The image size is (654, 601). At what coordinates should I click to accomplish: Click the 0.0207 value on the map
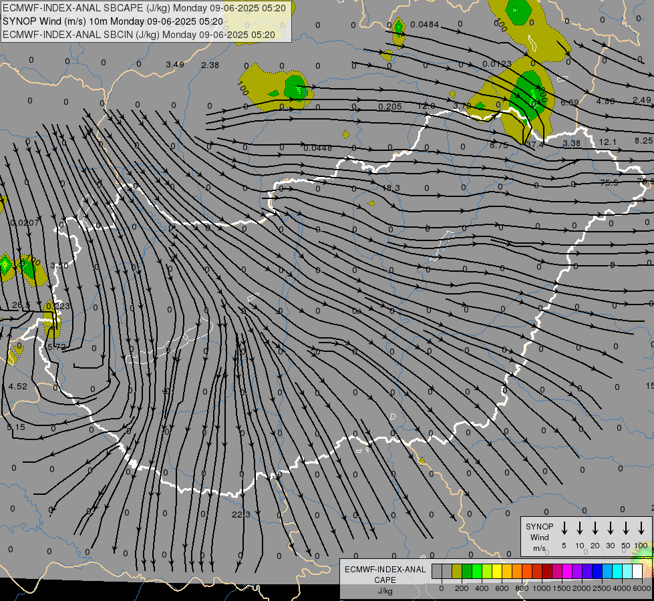tap(25, 223)
